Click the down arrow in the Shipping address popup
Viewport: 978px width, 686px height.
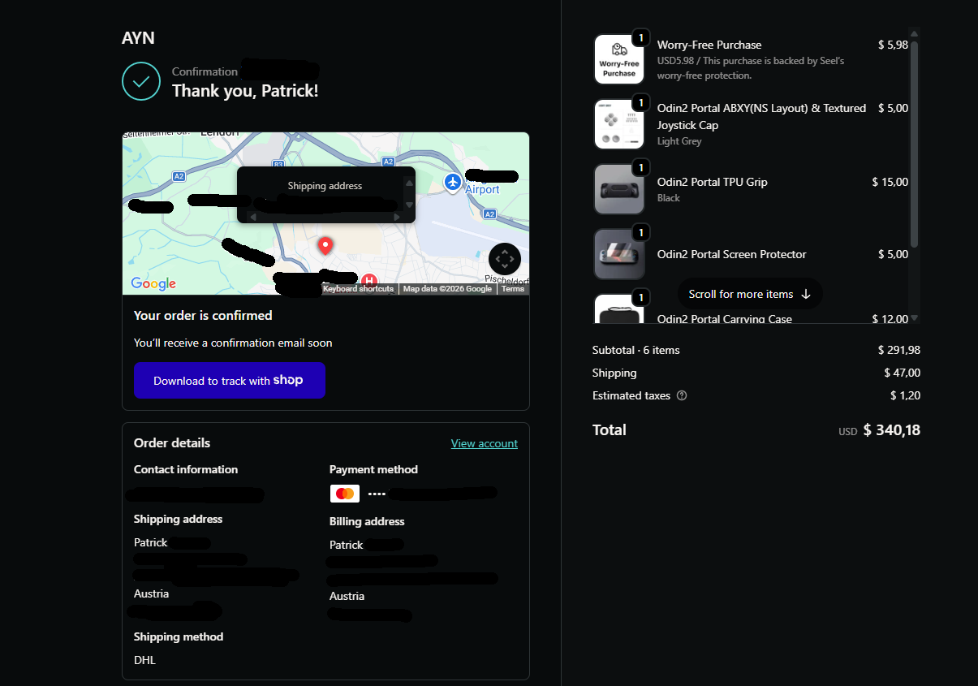(409, 205)
